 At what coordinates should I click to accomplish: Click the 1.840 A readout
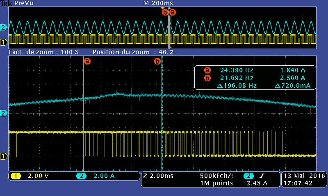pyautogui.click(x=293, y=70)
